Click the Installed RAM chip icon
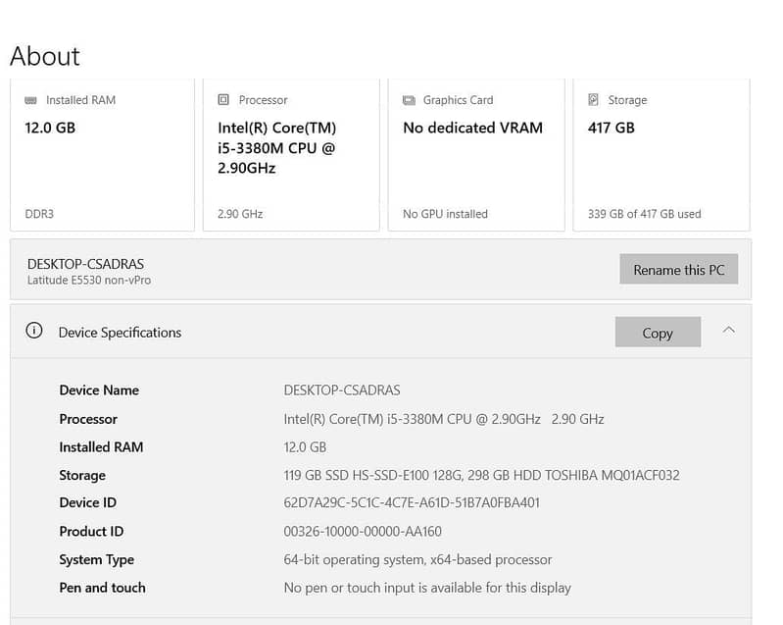This screenshot has height=625, width=783. tap(30, 100)
